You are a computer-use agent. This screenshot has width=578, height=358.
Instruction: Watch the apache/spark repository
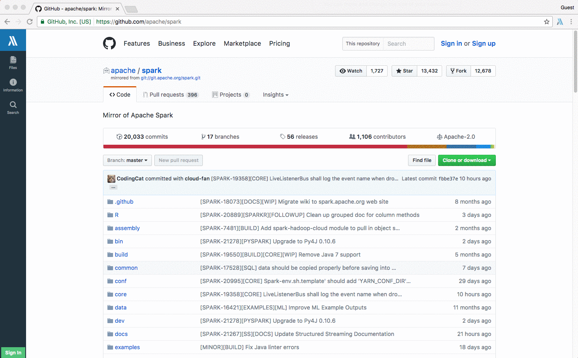351,71
